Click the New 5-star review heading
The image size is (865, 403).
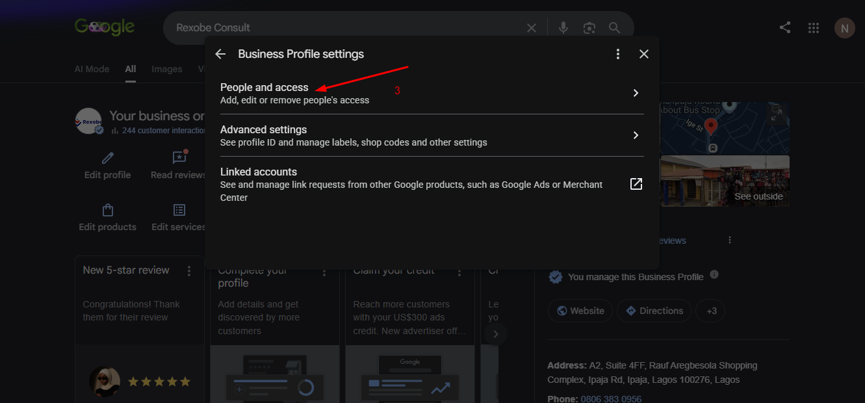coord(126,270)
